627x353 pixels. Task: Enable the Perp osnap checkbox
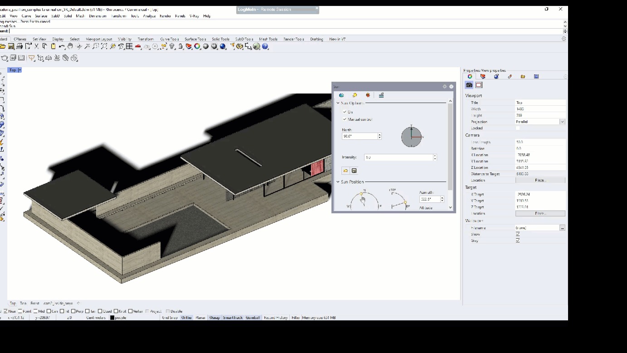coord(73,311)
